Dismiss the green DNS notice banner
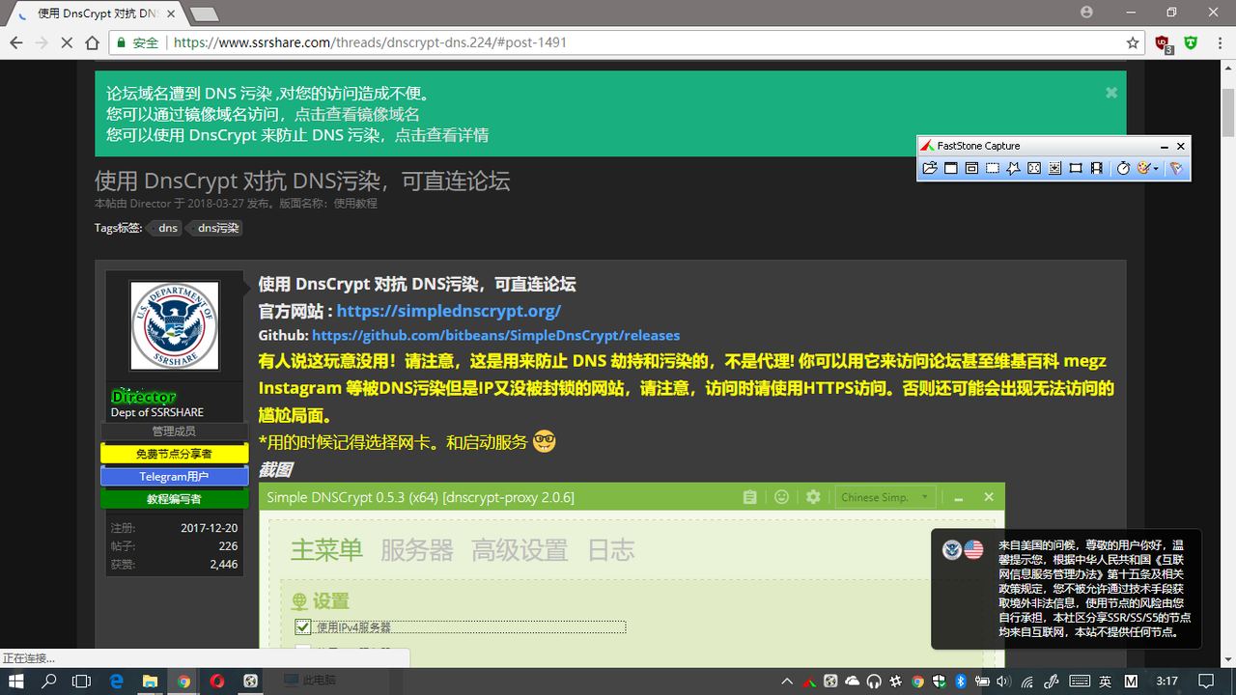Screen dimensions: 1236x695 tap(1111, 93)
